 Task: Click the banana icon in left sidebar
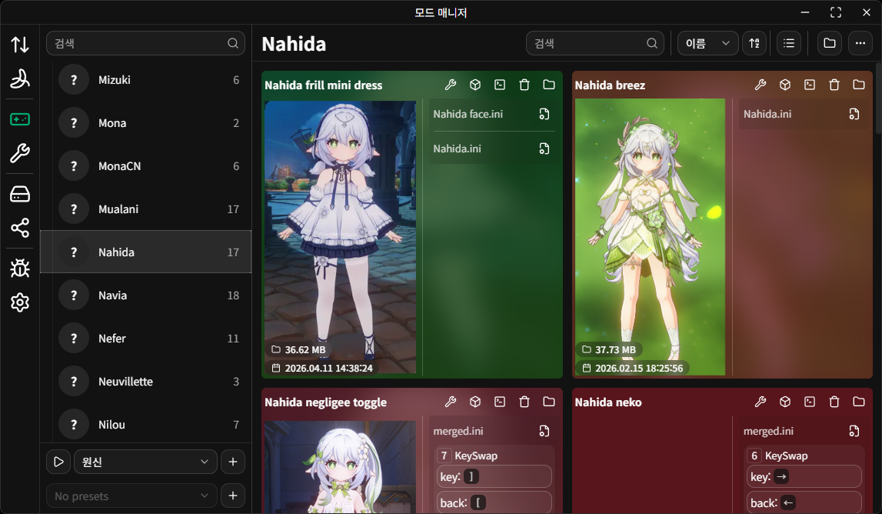point(20,78)
